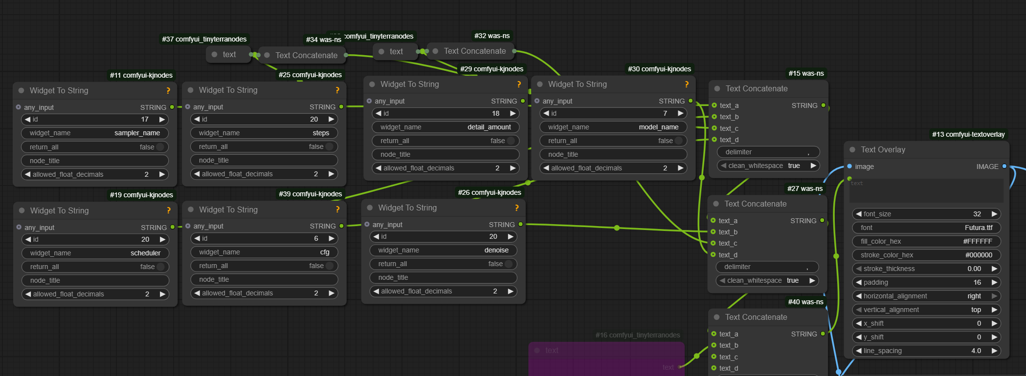Collapse the model_name node #30 title dot
The image size is (1026, 376).
coord(540,84)
